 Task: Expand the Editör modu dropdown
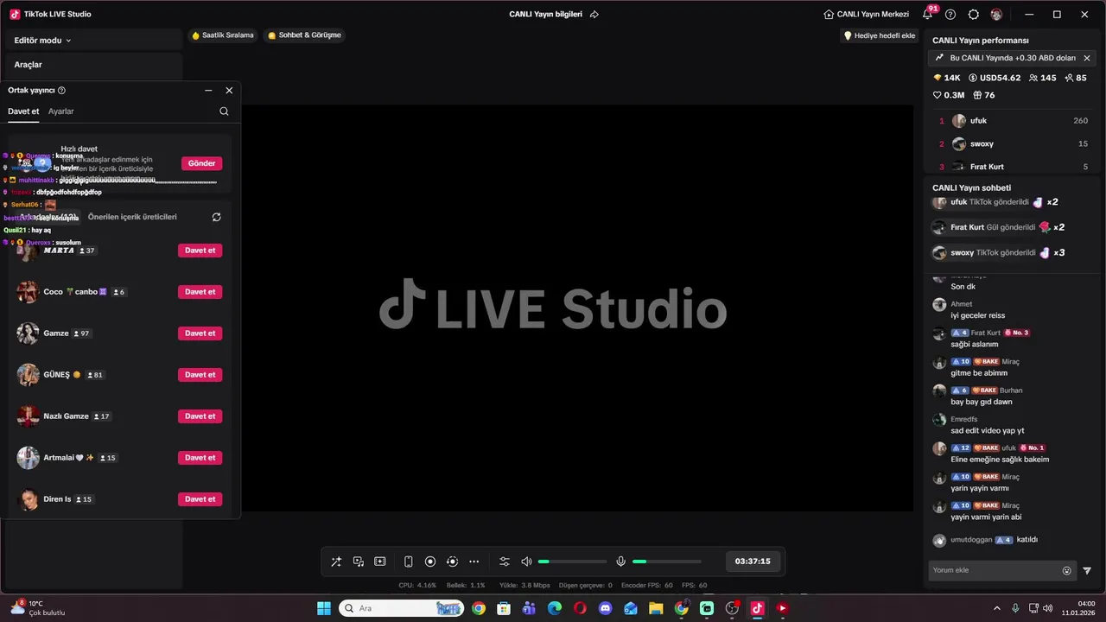click(x=43, y=41)
